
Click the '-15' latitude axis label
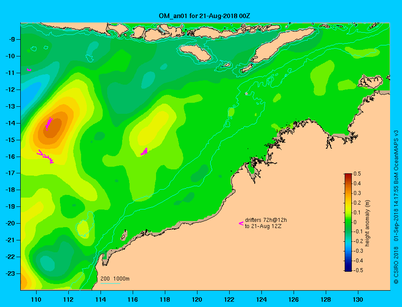pos(11,140)
